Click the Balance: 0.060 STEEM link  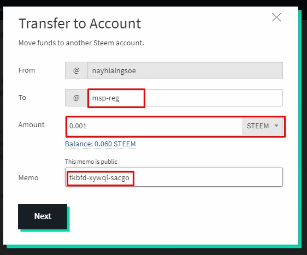pyautogui.click(x=101, y=144)
